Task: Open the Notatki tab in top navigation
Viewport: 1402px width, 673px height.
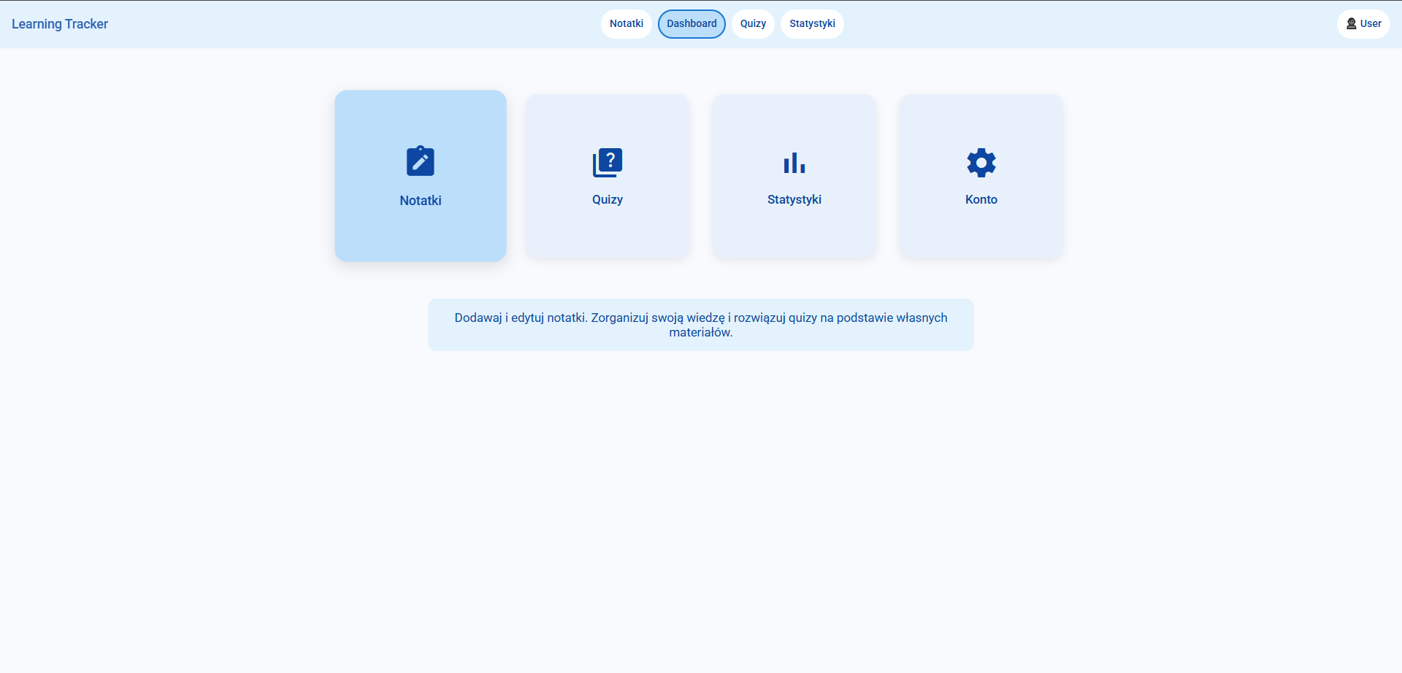Action: 627,24
